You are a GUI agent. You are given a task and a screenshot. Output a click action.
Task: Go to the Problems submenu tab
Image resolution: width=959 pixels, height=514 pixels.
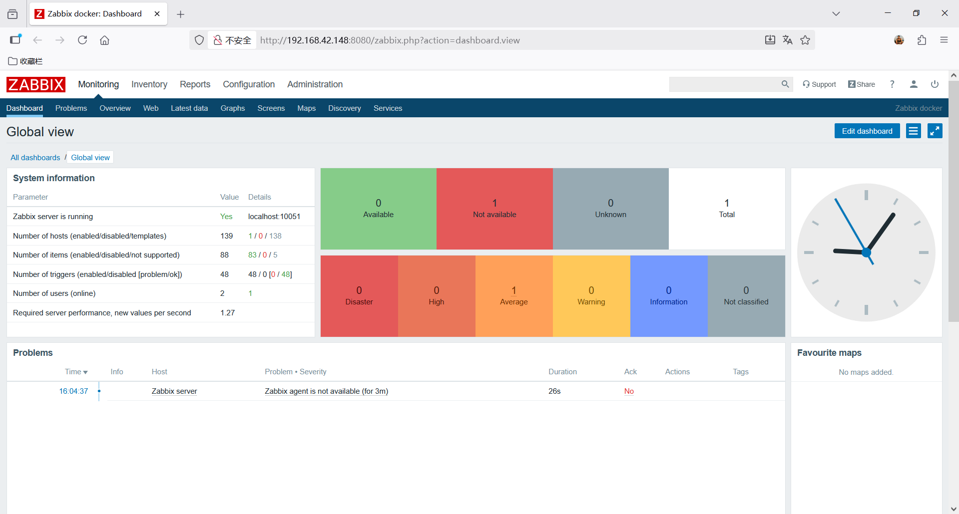tap(71, 108)
